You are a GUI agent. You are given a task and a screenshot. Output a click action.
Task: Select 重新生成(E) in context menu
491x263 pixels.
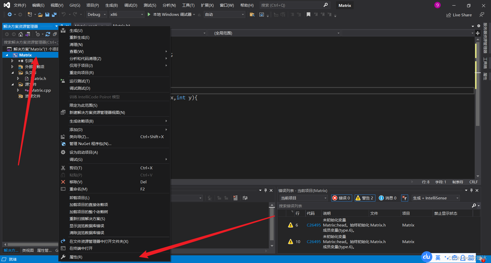[114, 38]
